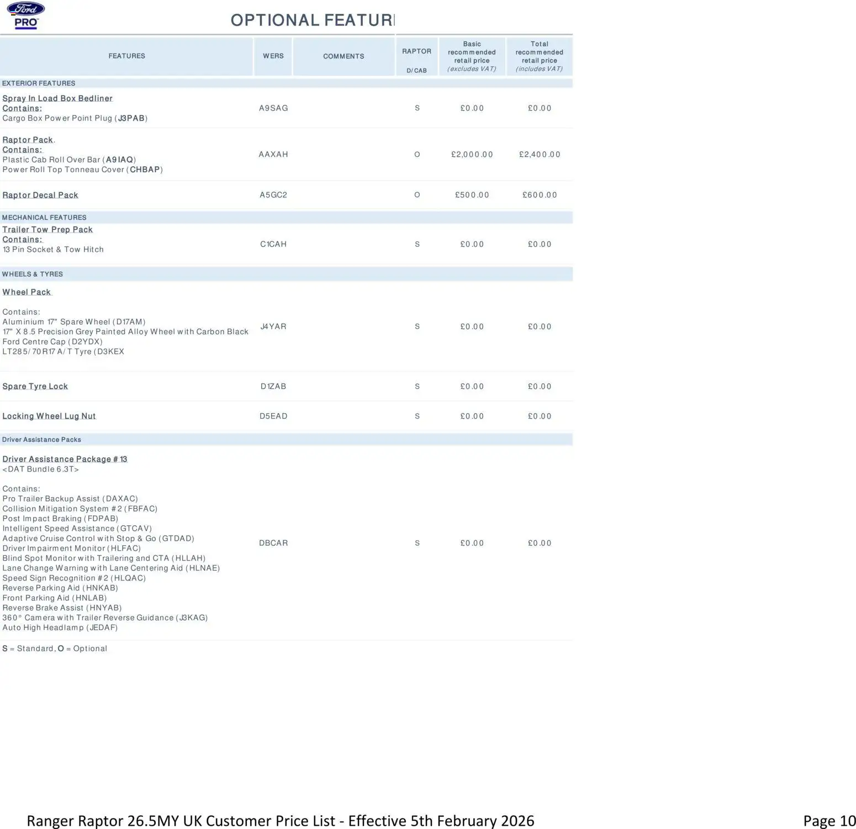Click the RAPTOR D/CAB column header

(x=416, y=57)
